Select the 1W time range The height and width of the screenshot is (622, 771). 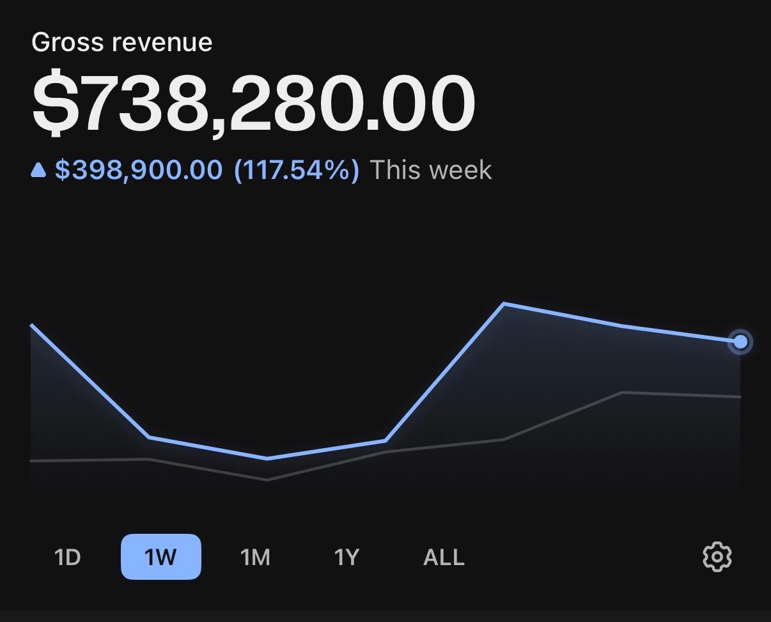tap(160, 557)
